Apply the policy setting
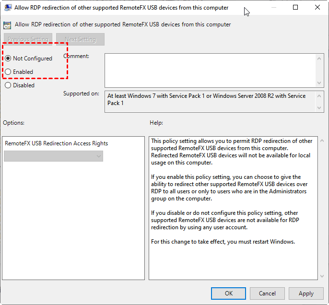 coord(306,293)
